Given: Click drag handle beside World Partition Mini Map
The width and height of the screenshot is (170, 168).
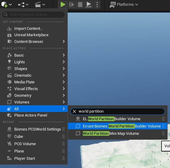Looking at the screenshot, I should 163,133.
